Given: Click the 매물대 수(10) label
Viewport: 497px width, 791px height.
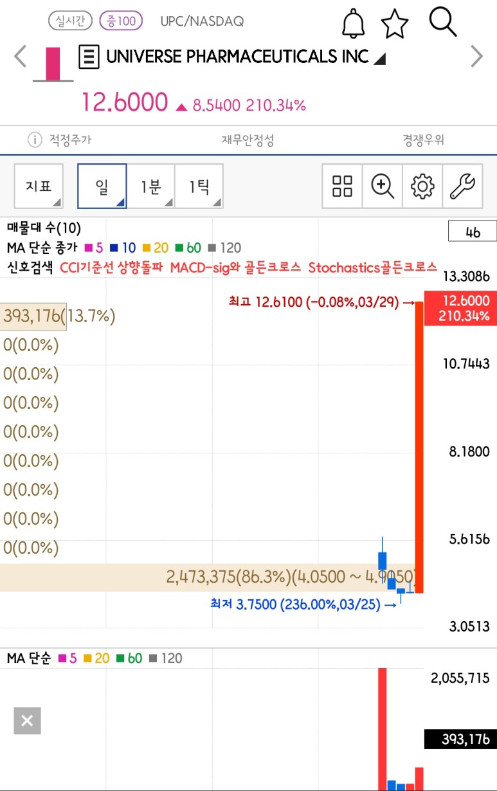Looking at the screenshot, I should (x=44, y=228).
